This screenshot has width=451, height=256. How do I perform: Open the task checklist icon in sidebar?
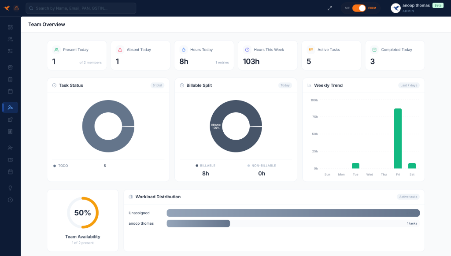[10, 51]
